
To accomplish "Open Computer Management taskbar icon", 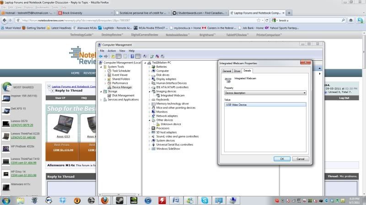I will click(233, 200).
